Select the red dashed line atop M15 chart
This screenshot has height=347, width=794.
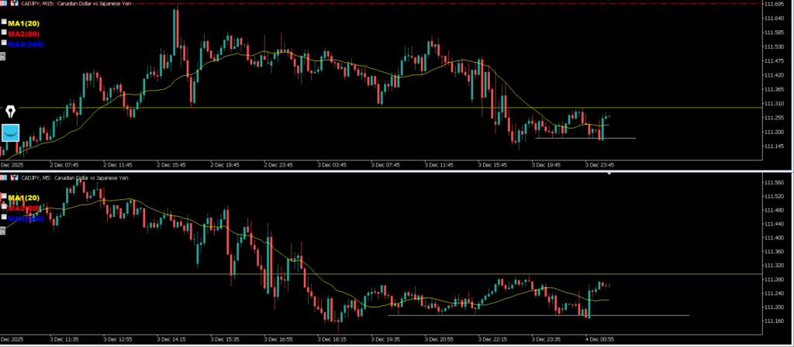(x=388, y=4)
